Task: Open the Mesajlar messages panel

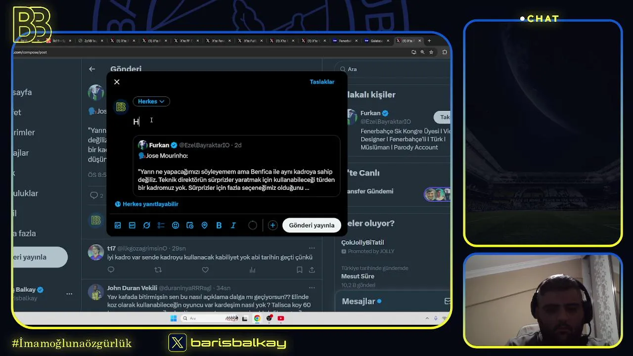Action: tap(393, 301)
